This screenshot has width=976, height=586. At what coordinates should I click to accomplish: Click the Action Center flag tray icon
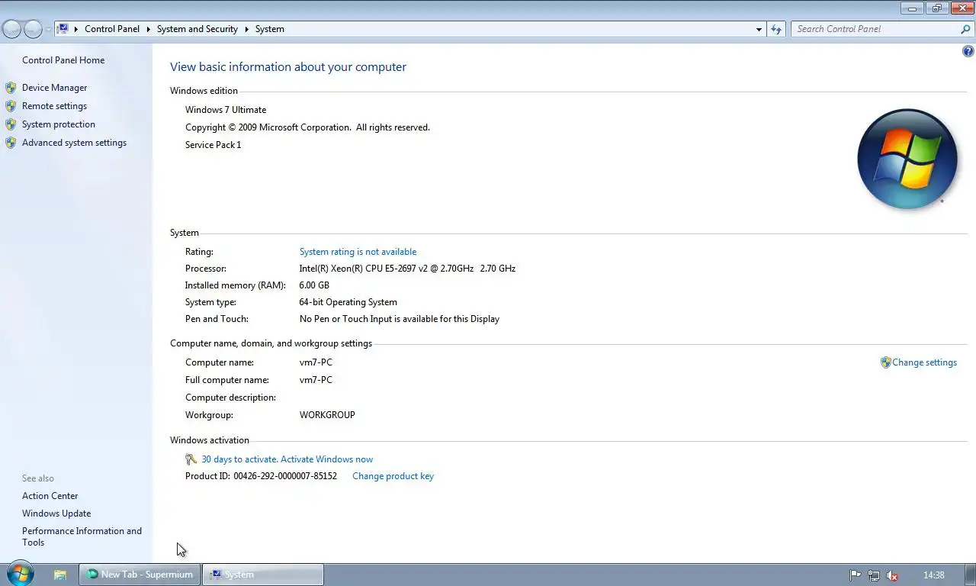[856, 575]
